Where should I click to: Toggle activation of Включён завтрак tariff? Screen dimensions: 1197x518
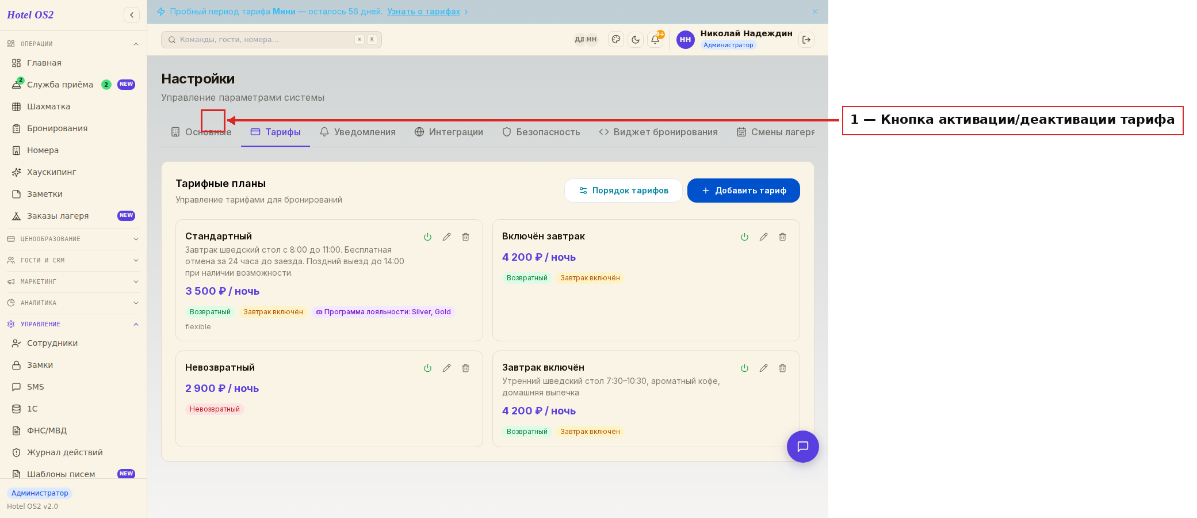[x=744, y=237]
